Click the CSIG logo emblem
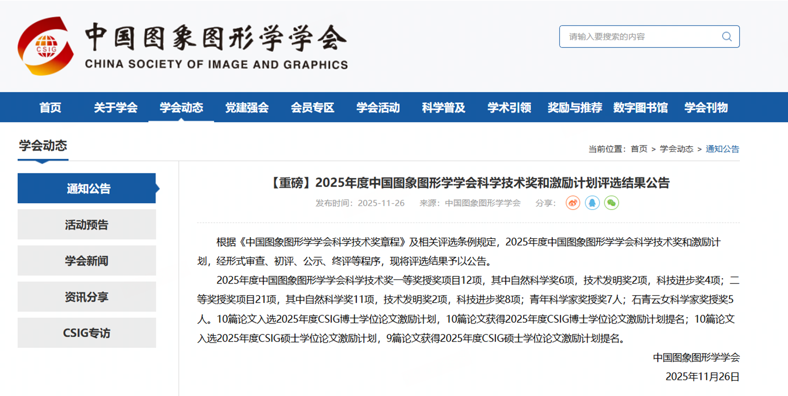The height and width of the screenshot is (396, 788). tap(46, 46)
